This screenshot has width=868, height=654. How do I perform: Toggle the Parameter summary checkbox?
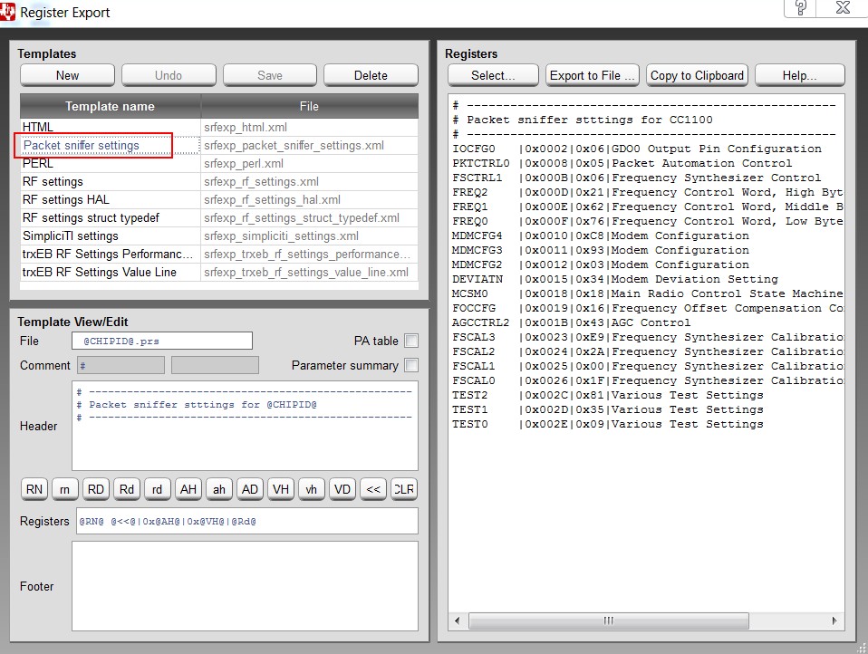point(411,365)
